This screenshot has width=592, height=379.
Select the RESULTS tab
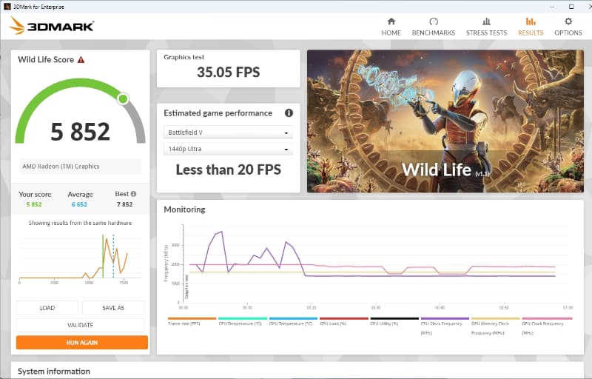click(x=531, y=27)
